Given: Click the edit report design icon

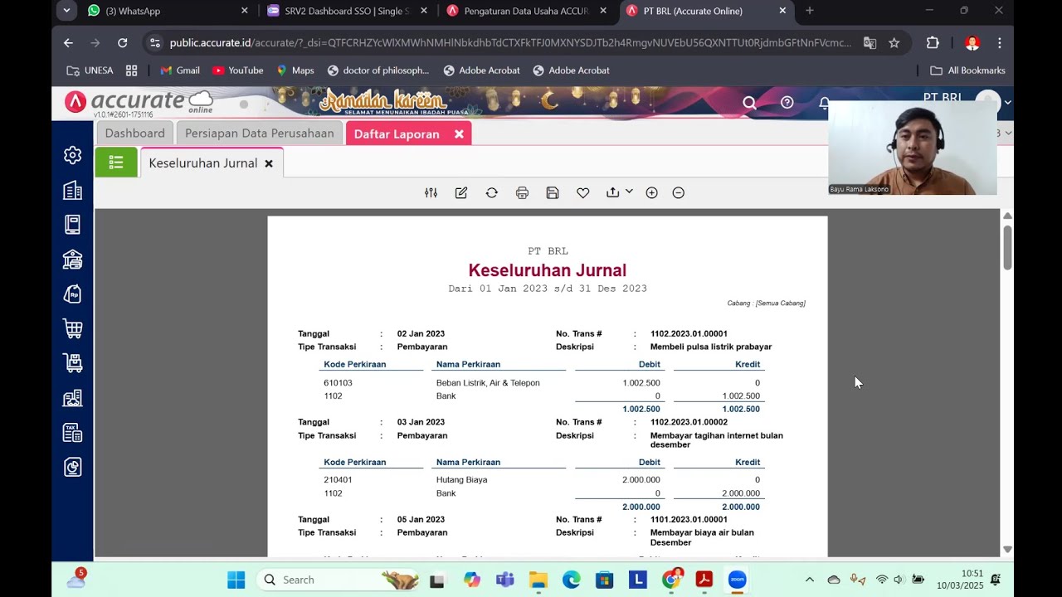Looking at the screenshot, I should tap(461, 192).
